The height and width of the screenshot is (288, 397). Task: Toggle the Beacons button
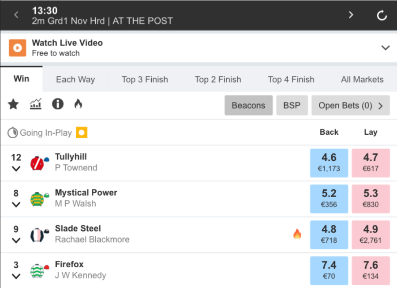(248, 105)
